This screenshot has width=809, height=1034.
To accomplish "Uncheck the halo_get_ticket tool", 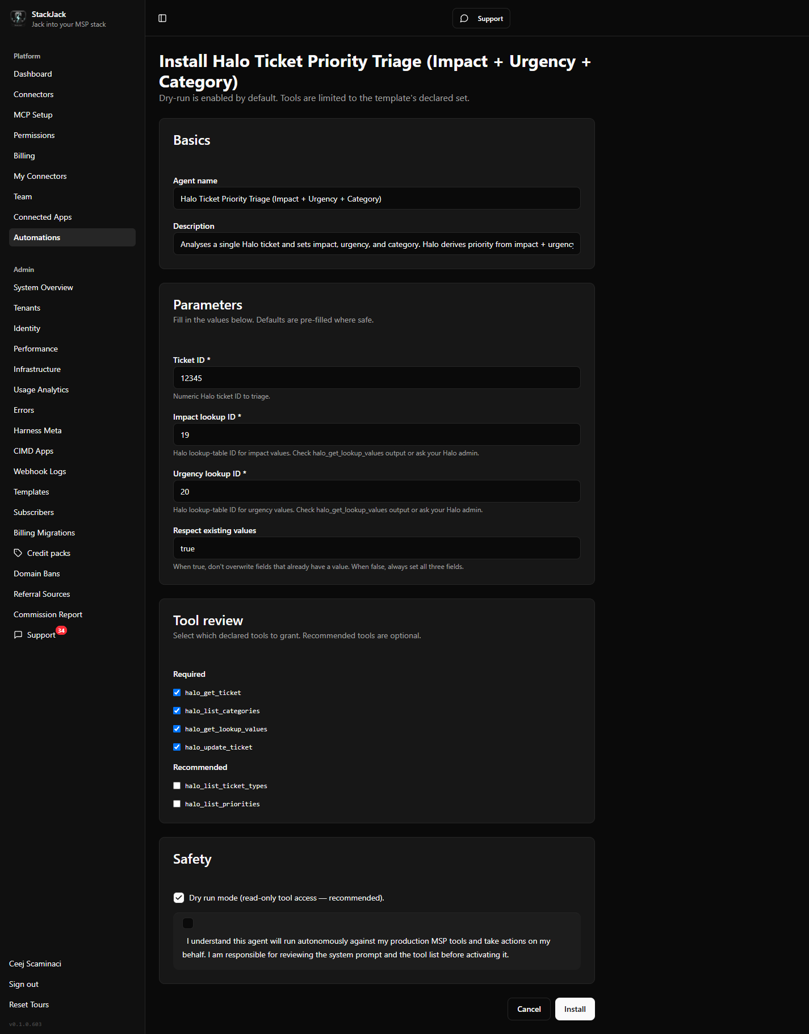I will pos(177,693).
